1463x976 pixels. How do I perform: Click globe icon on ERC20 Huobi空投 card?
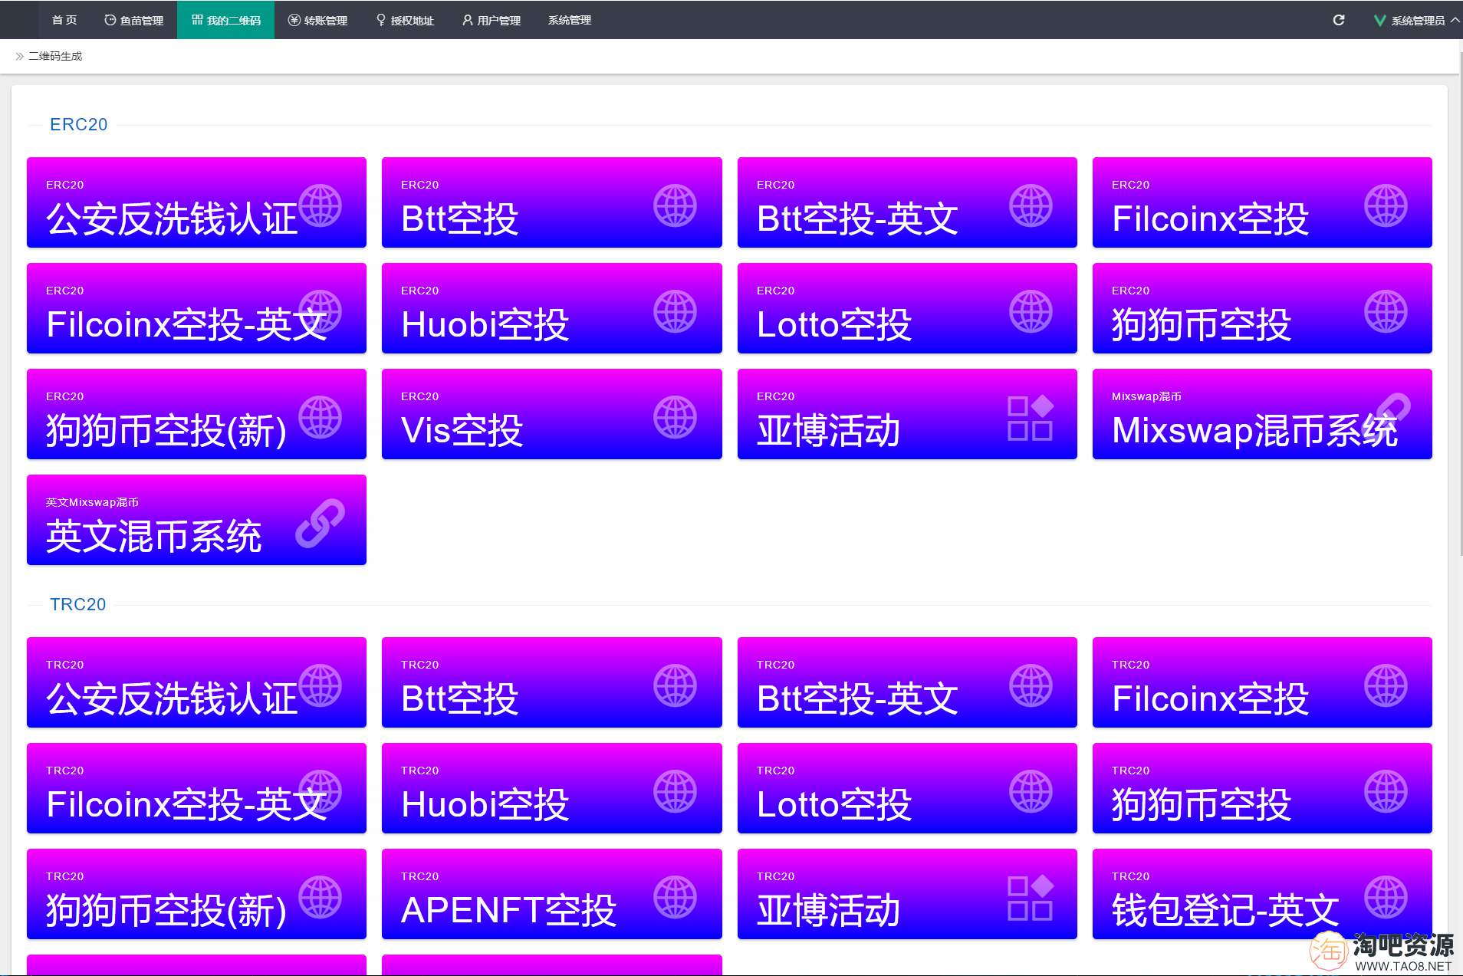[676, 311]
